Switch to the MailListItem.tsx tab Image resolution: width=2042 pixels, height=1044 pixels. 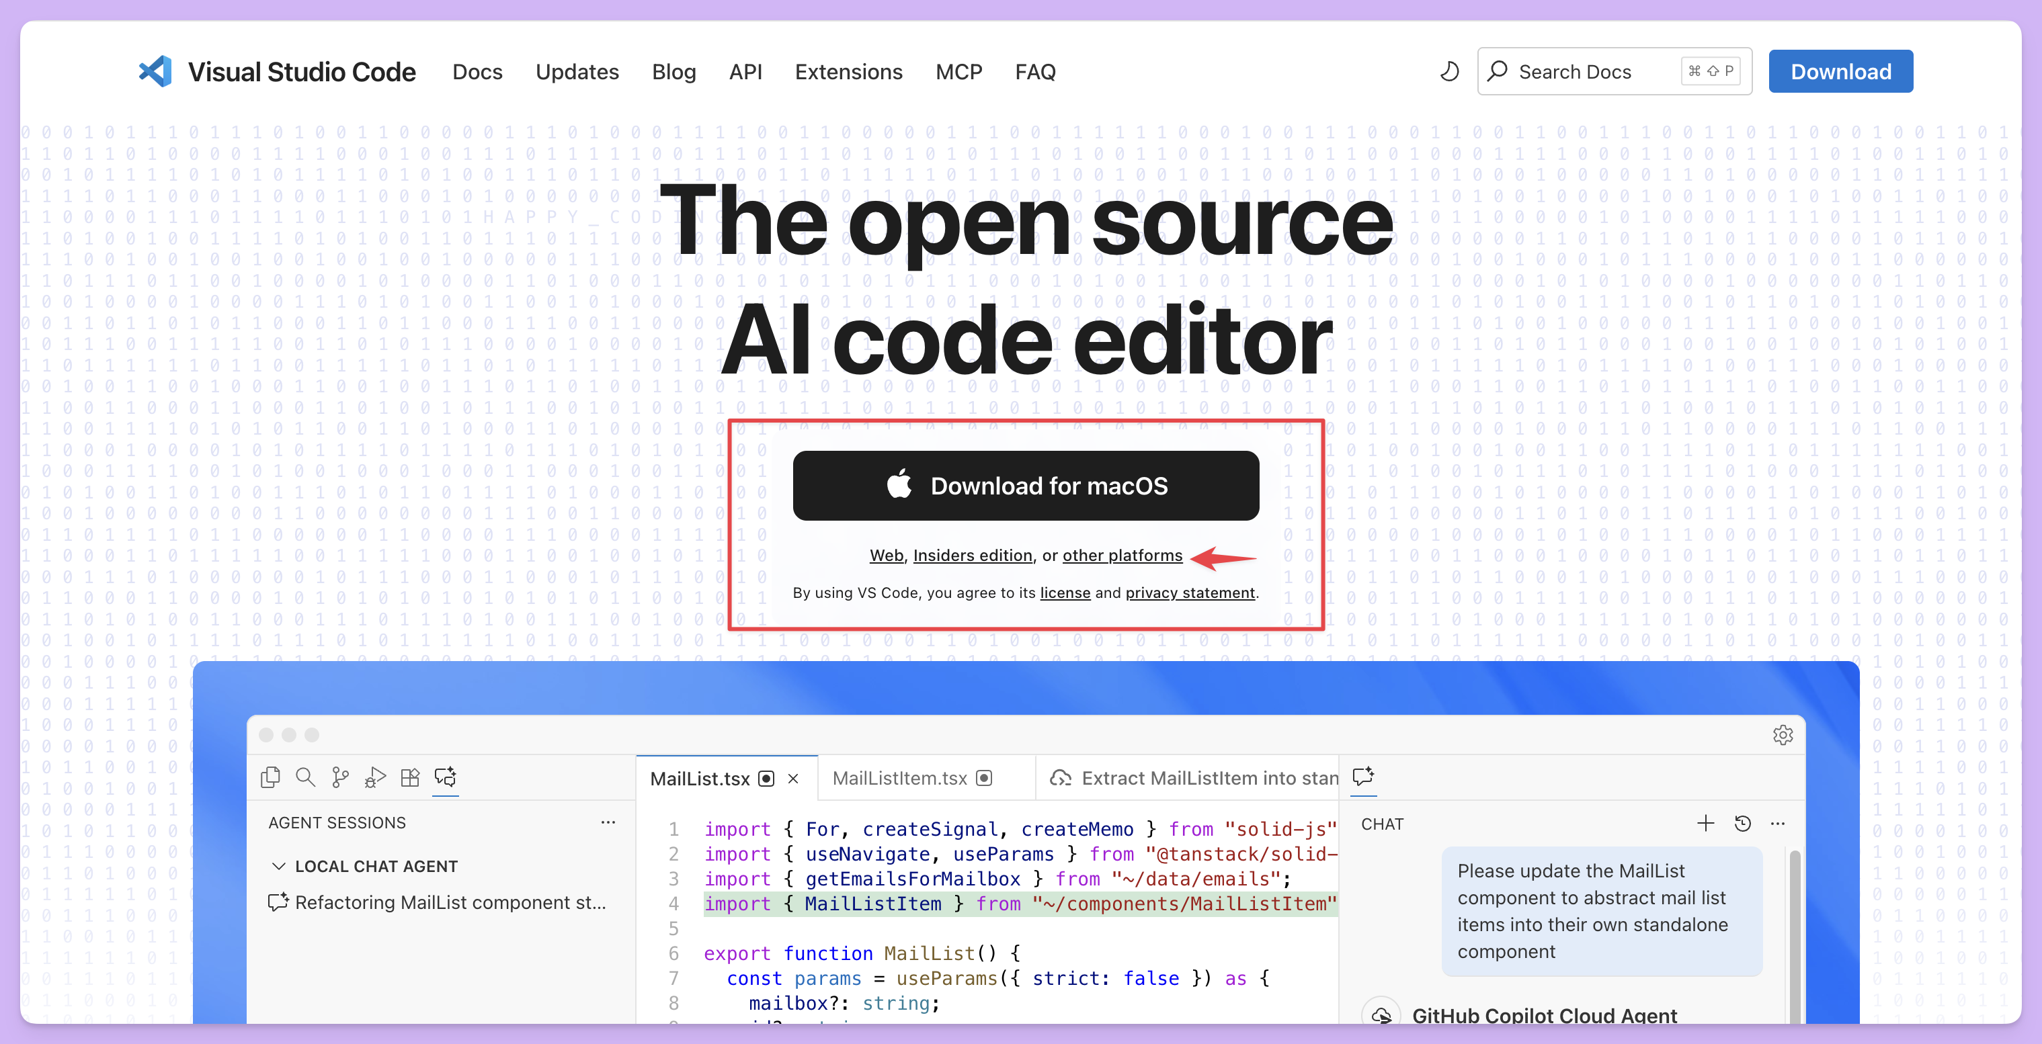click(x=901, y=778)
